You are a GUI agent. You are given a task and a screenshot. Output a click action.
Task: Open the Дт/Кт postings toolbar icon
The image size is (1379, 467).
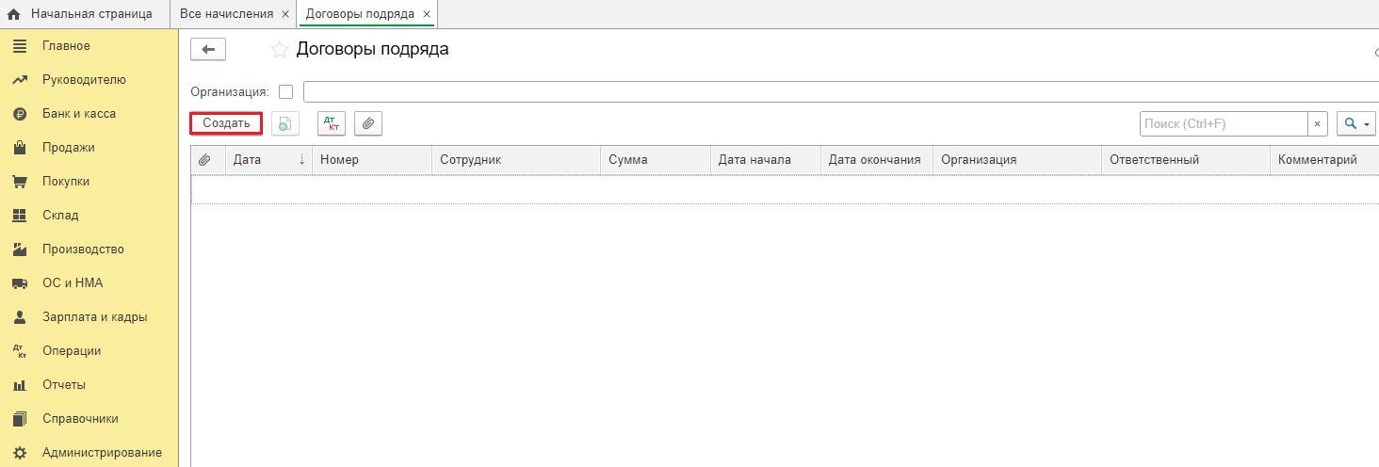pyautogui.click(x=331, y=123)
